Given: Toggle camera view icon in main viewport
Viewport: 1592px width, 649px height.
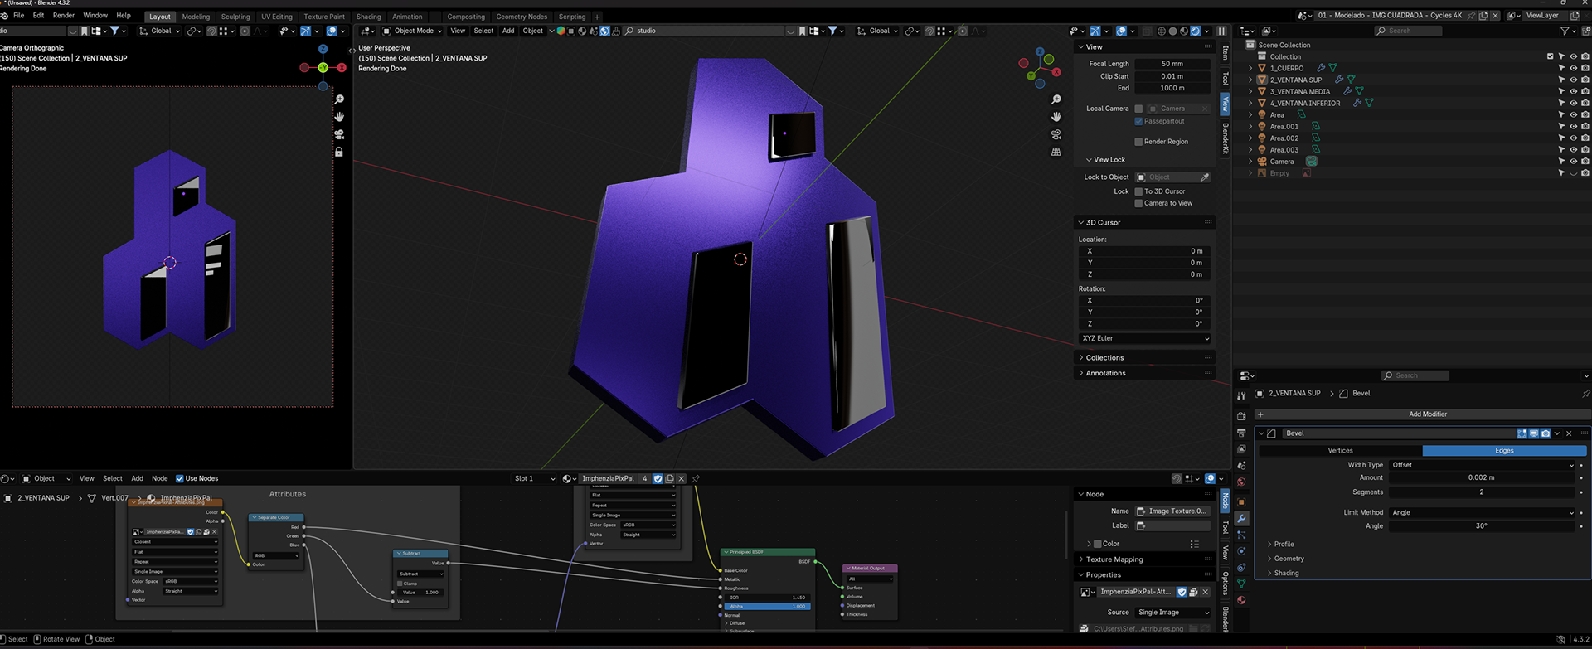Looking at the screenshot, I should 1056,134.
